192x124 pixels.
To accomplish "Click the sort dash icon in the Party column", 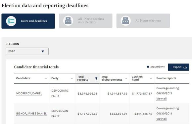I will (72, 78).
